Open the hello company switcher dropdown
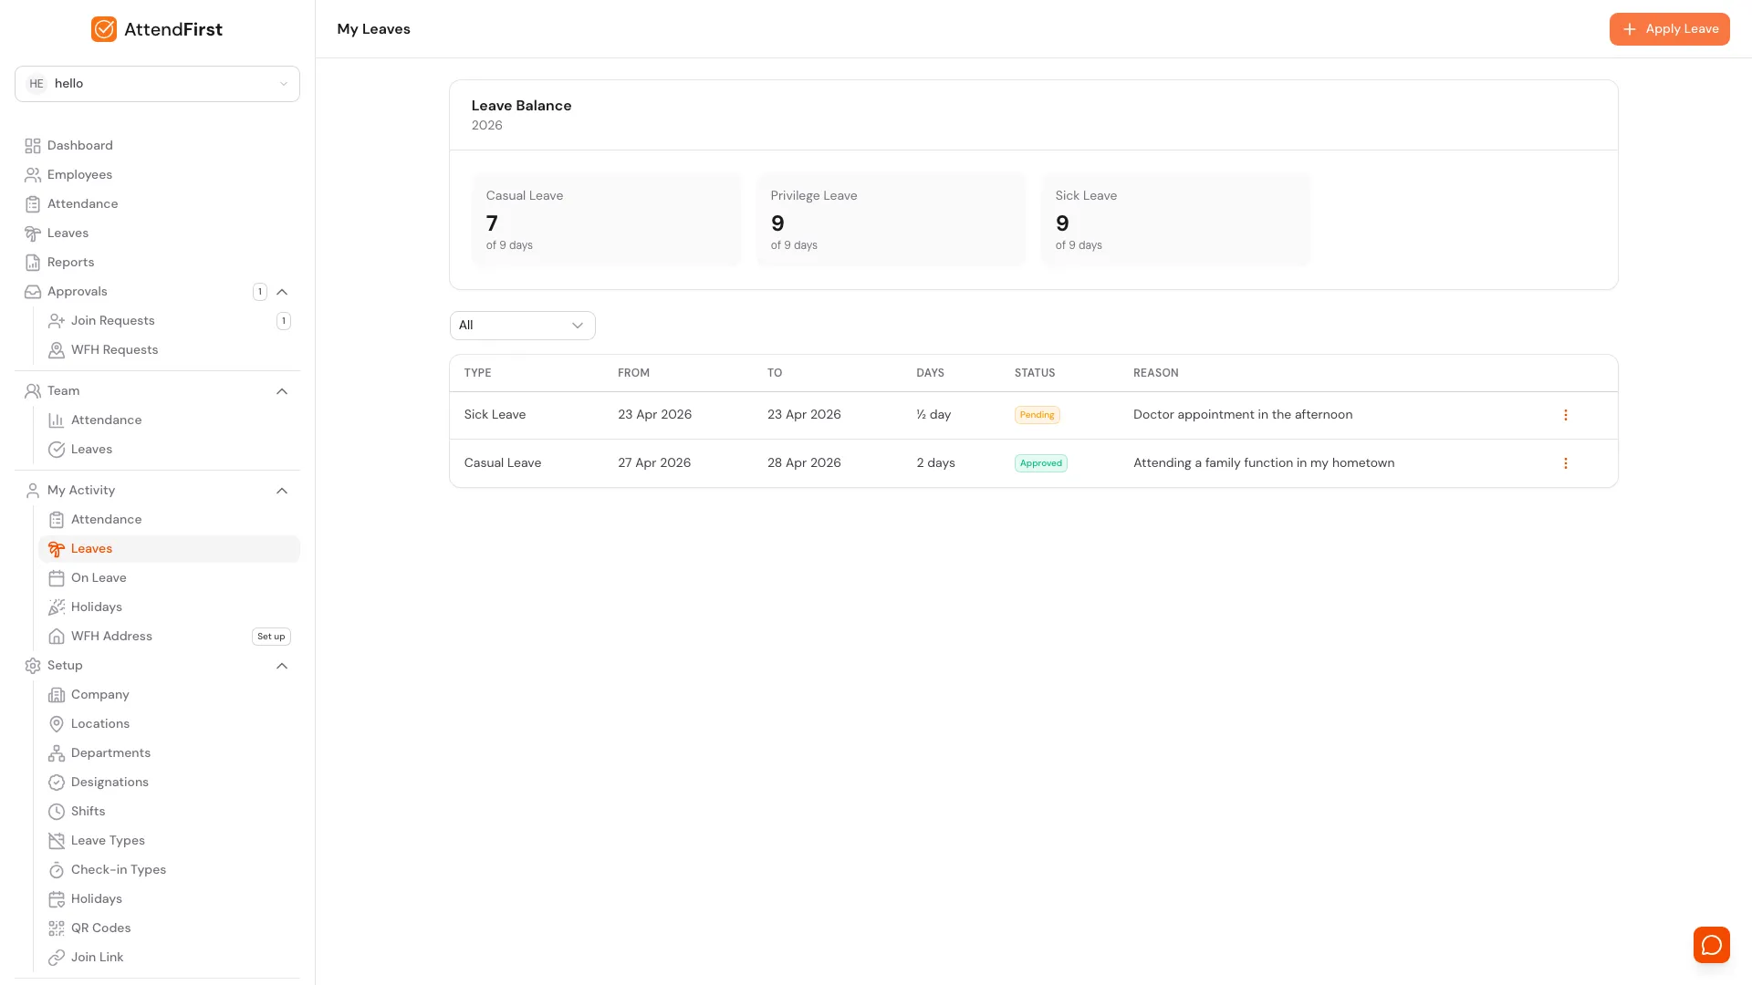The image size is (1752, 985). [157, 84]
